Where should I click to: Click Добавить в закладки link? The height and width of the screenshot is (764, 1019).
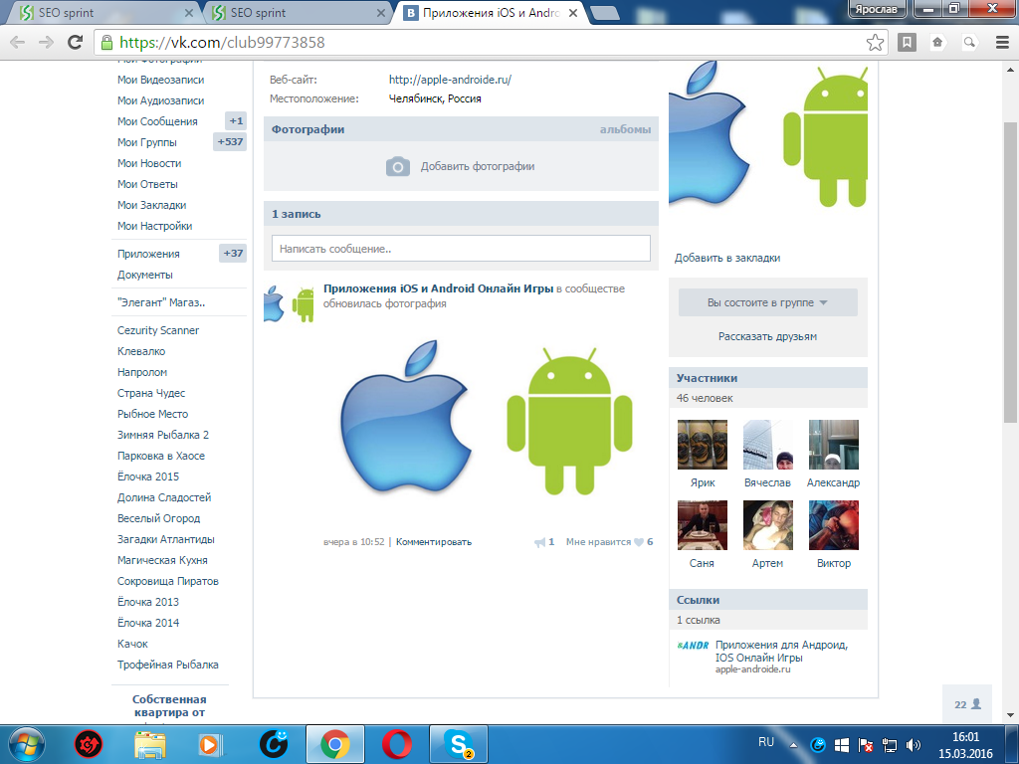pos(727,258)
